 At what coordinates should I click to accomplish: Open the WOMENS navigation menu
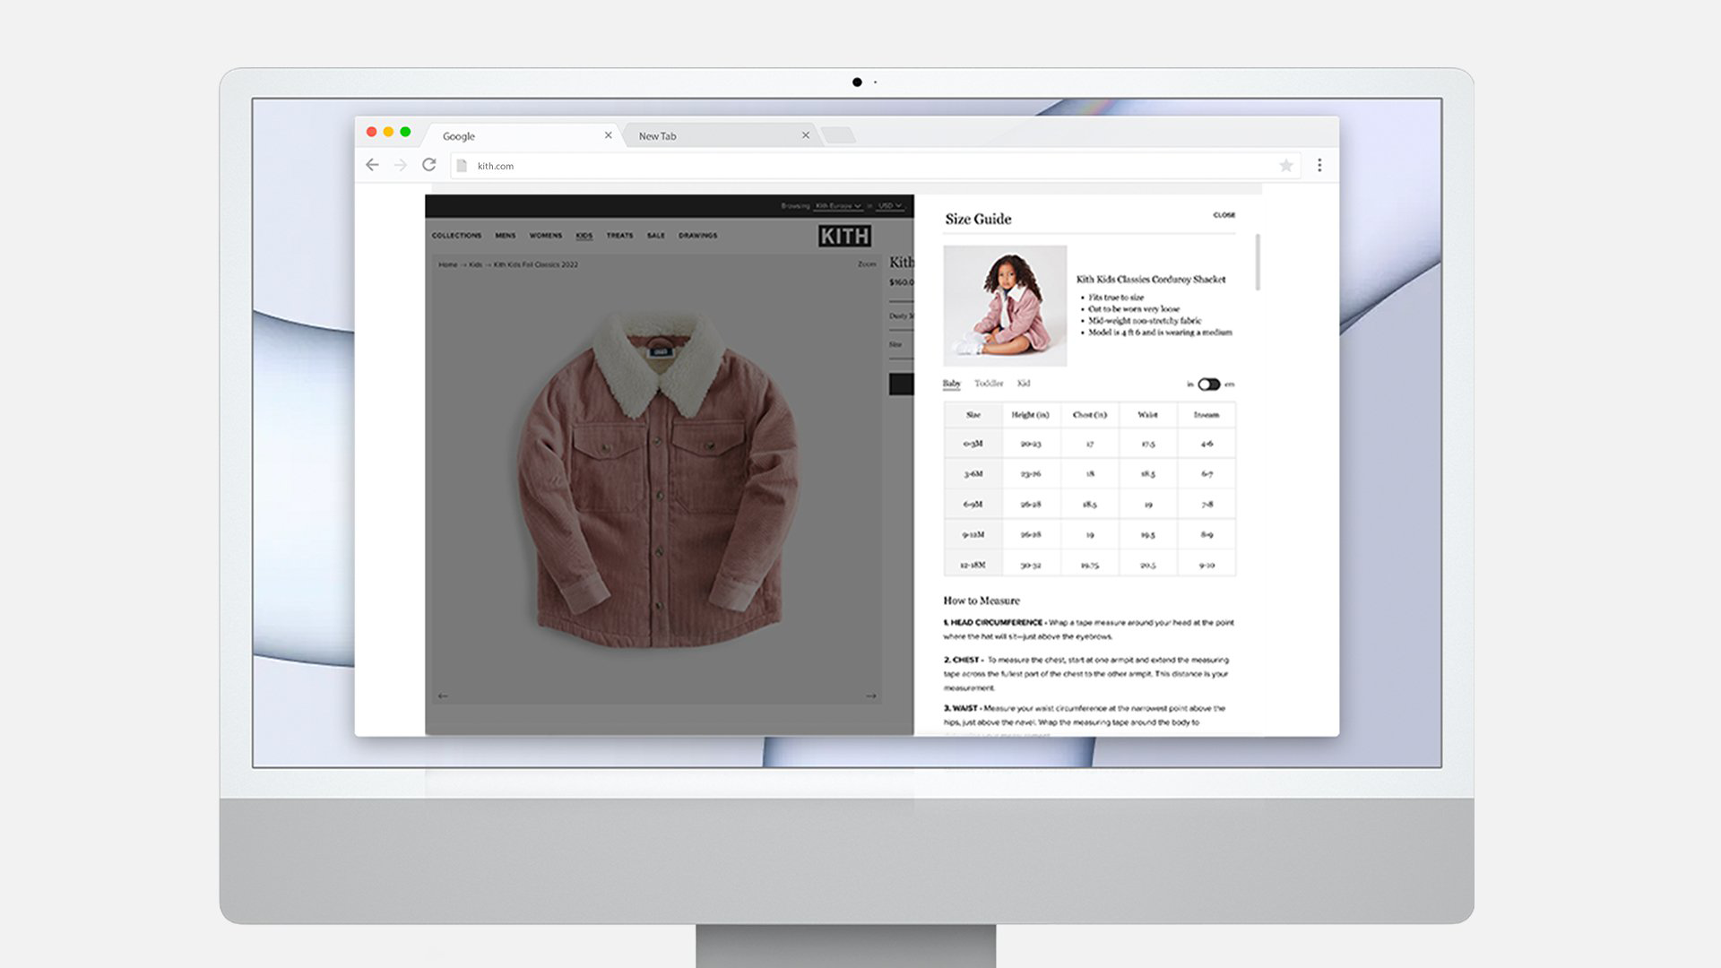coord(545,236)
